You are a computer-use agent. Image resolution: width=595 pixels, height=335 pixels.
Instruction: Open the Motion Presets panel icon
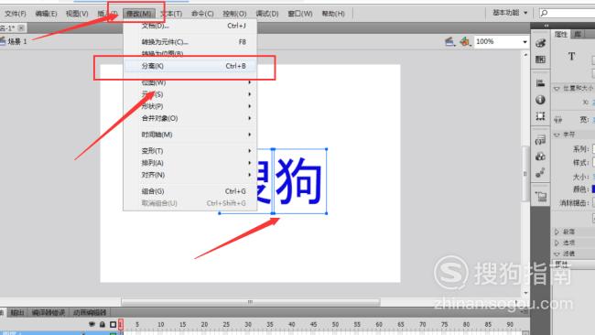pos(540,173)
